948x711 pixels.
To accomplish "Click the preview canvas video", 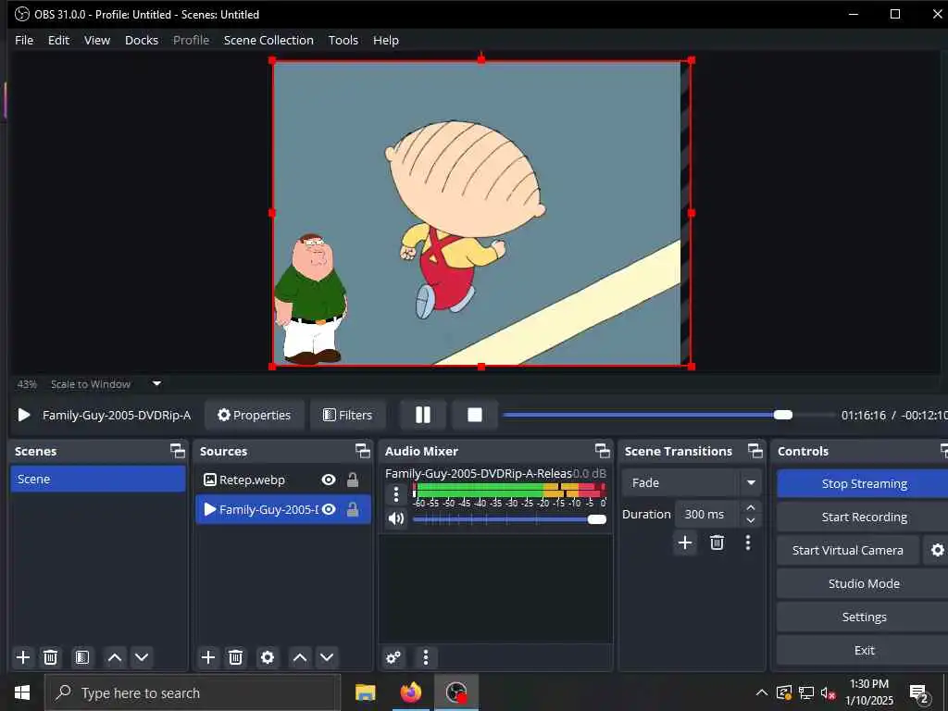I will [481, 213].
